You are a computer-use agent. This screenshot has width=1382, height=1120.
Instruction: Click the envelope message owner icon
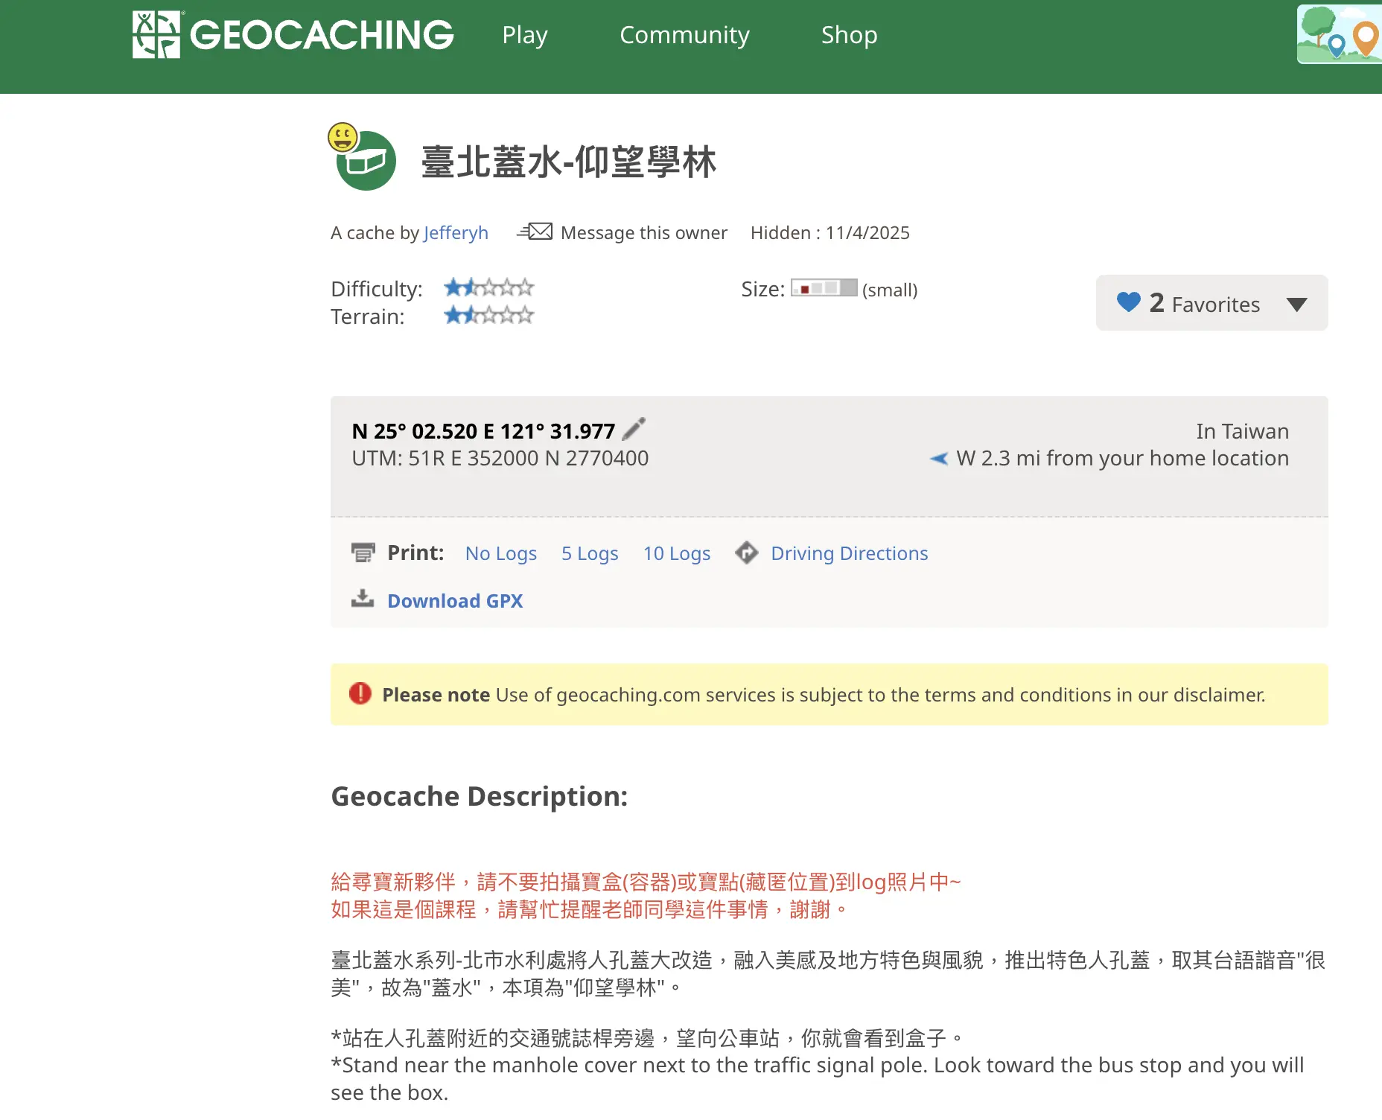tap(535, 232)
